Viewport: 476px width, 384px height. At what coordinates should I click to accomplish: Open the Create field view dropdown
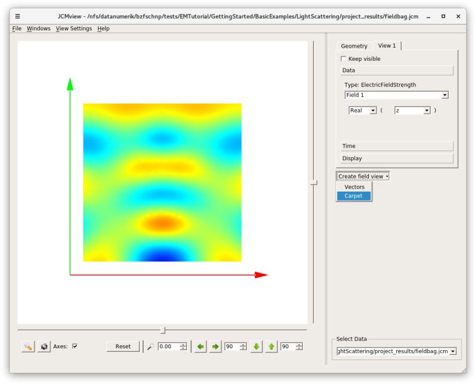click(363, 176)
